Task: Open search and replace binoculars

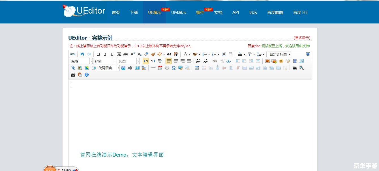Action: 73,75
